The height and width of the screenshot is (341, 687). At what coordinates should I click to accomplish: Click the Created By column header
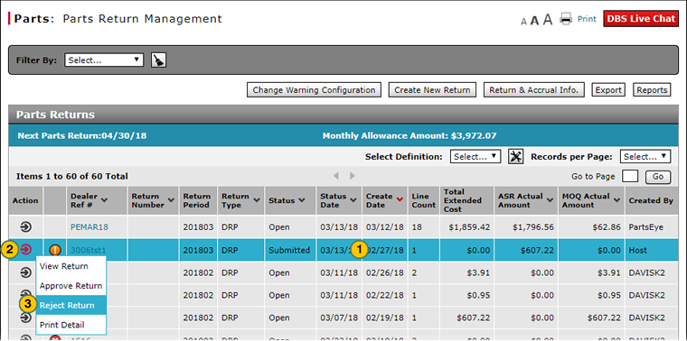pos(651,200)
